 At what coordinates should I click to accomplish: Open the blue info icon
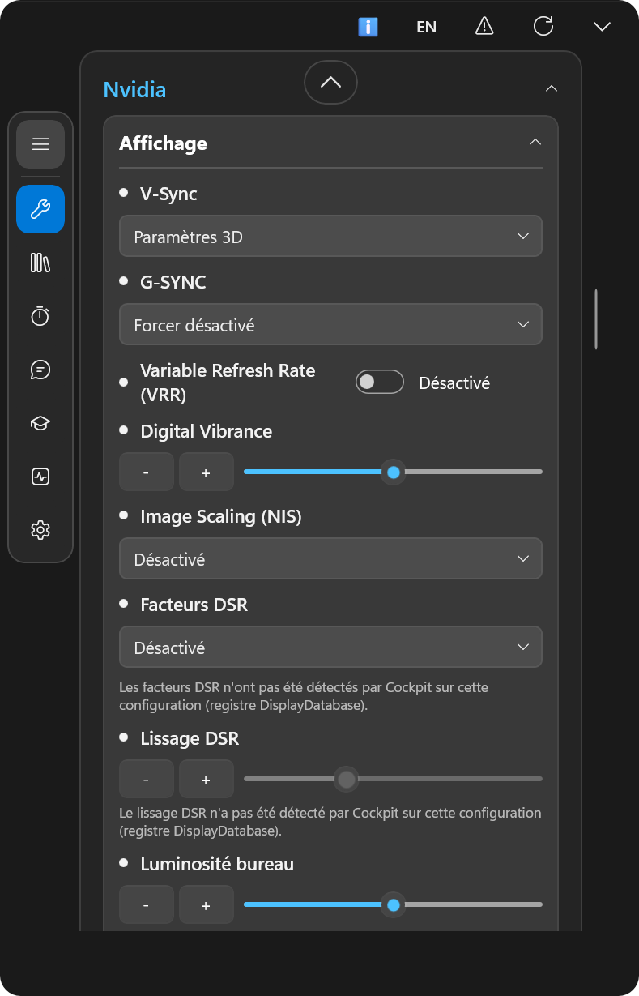click(368, 27)
